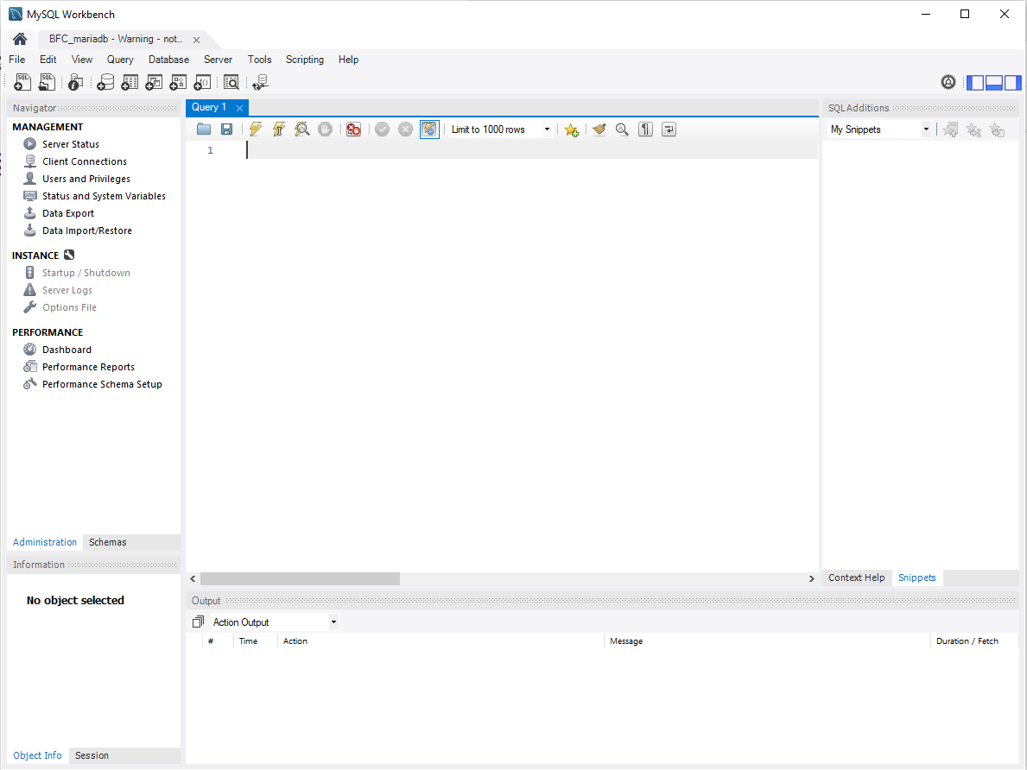Open Performance Schema Setup
Viewport: 1027px width, 770px height.
[102, 384]
